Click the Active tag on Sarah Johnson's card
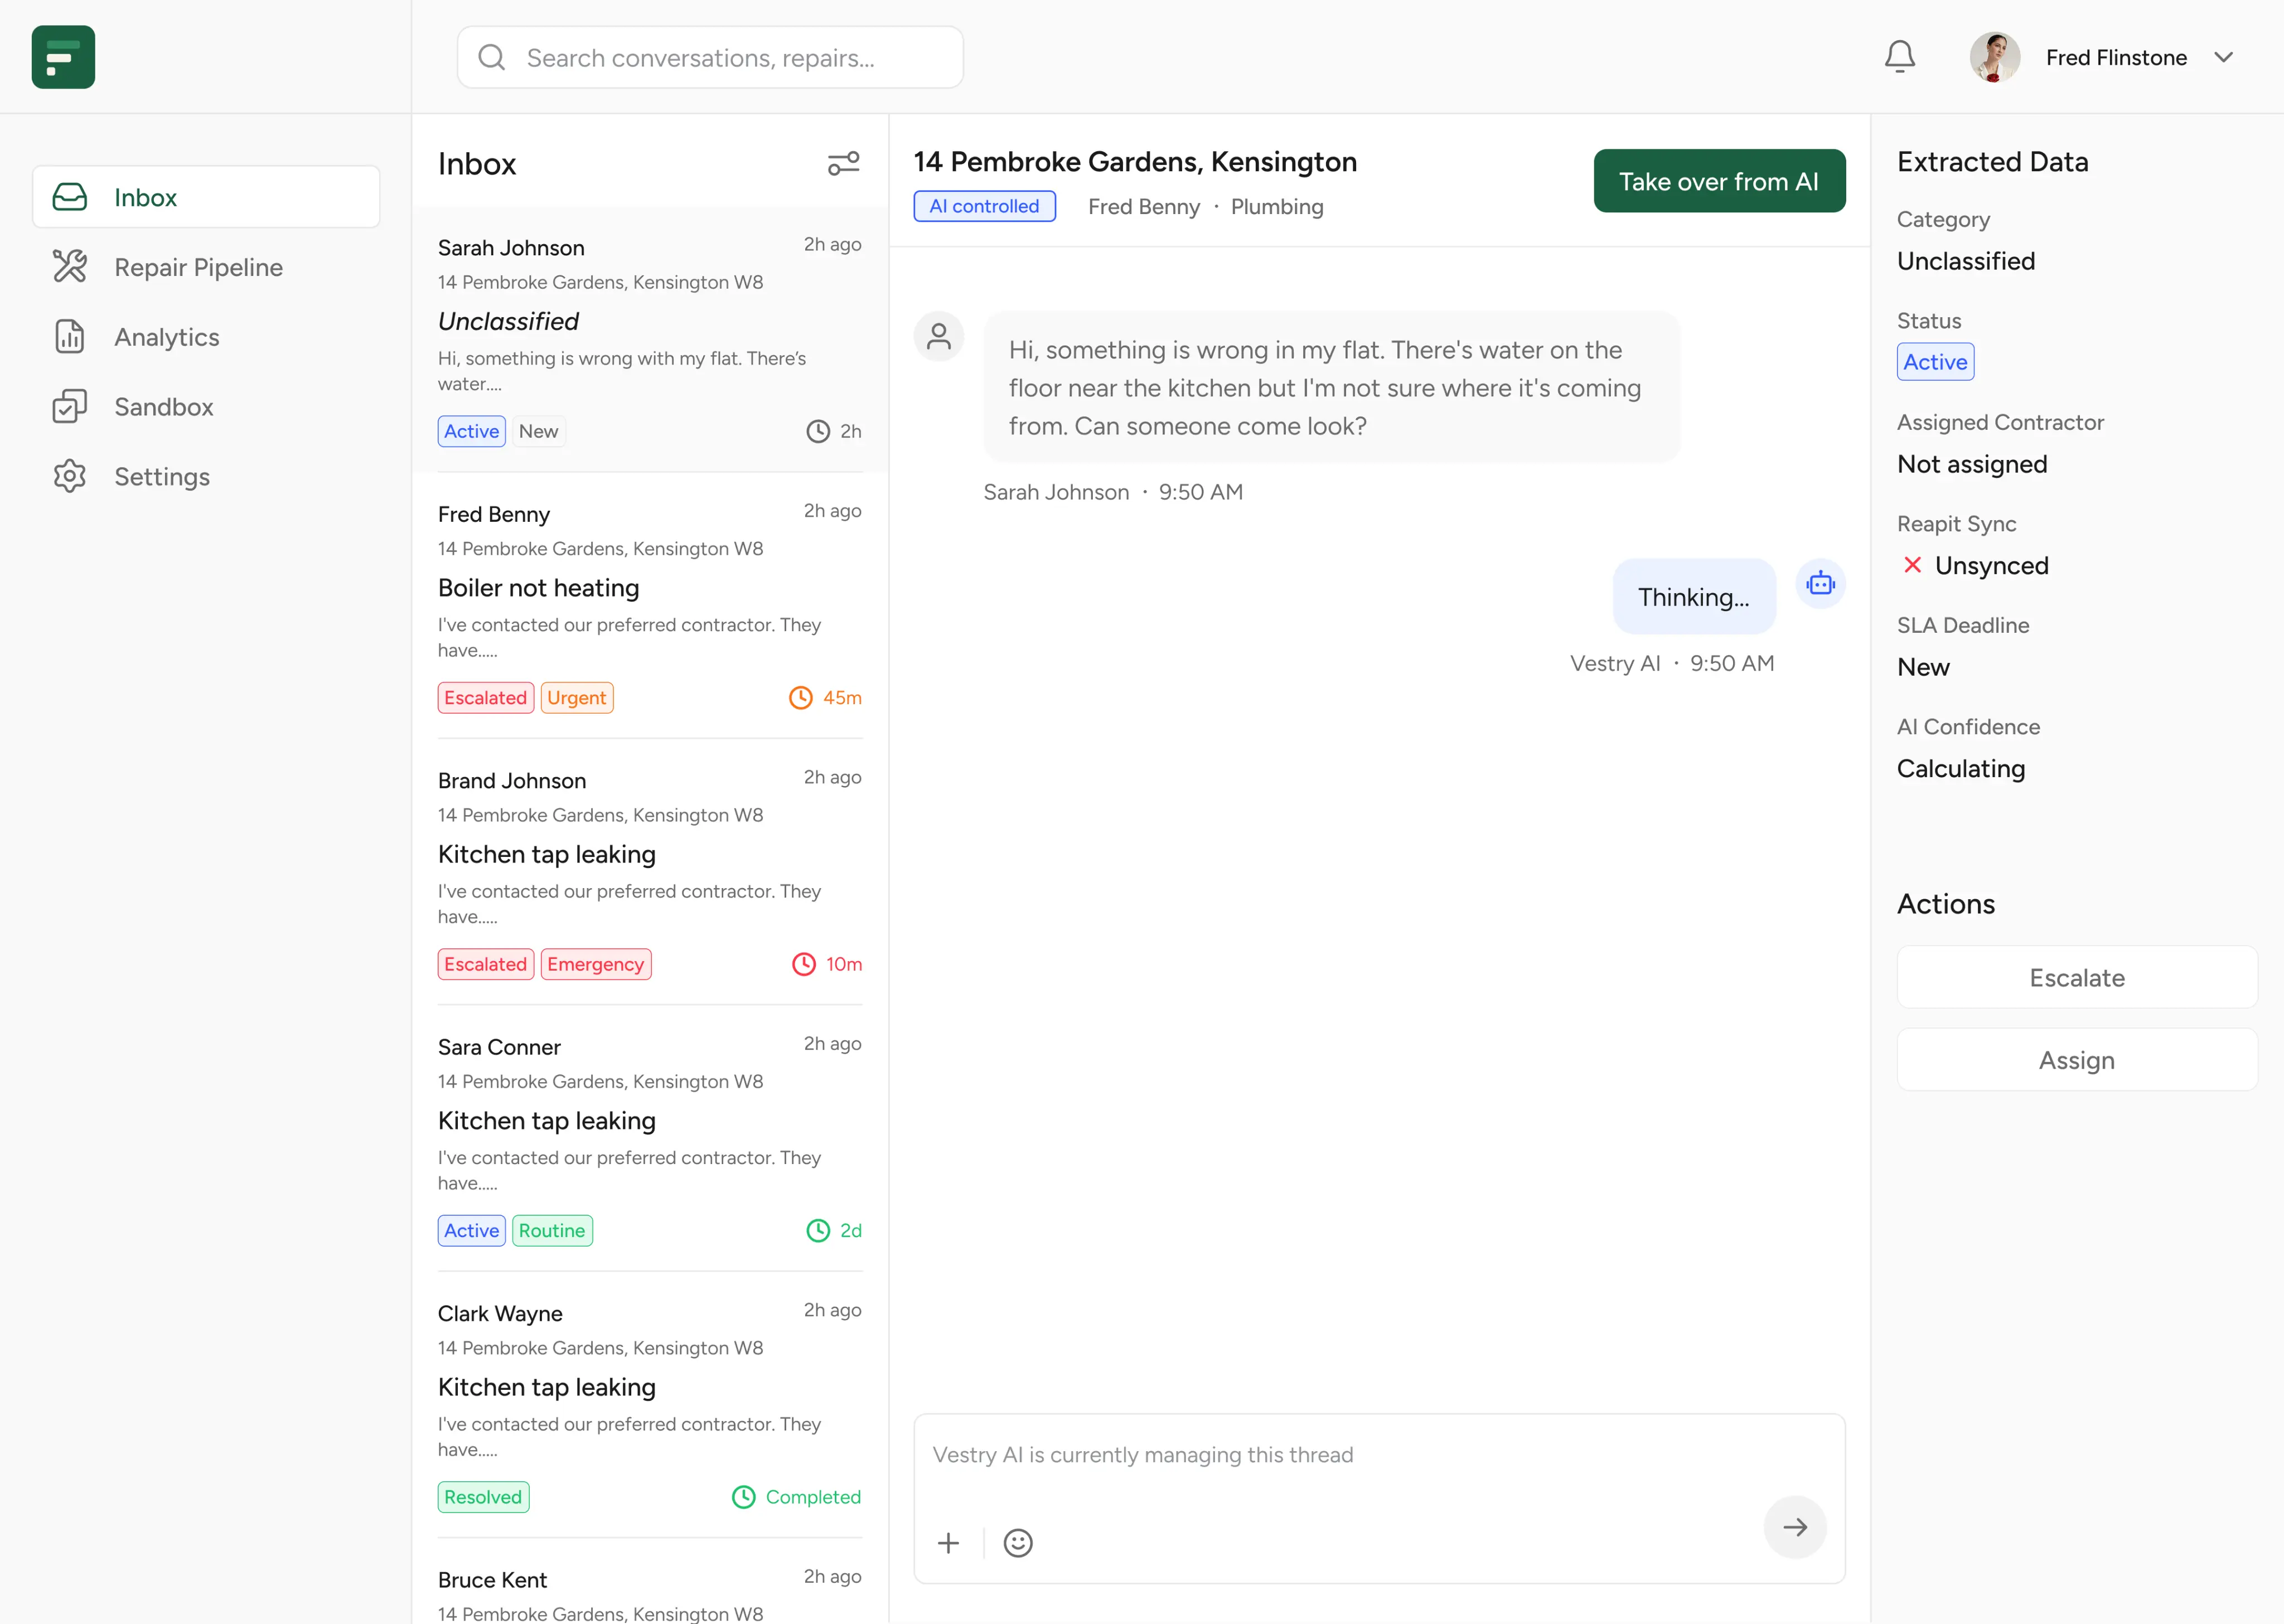2284x1624 pixels. coord(471,431)
